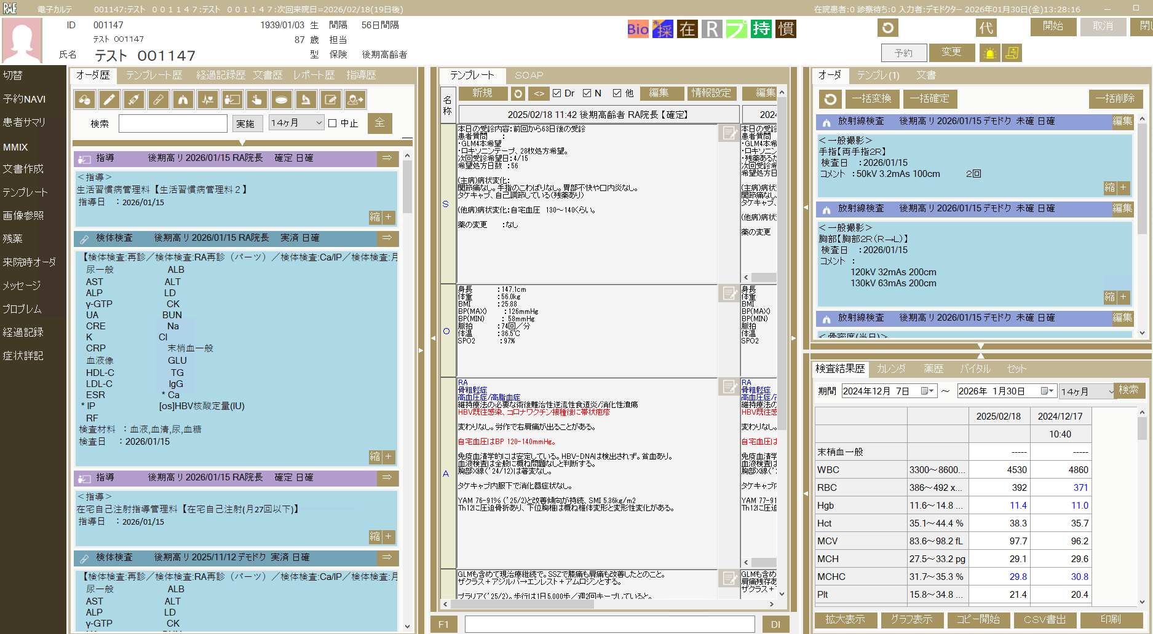The image size is (1153, 634).
Task: Open the injection order icon (syringe)
Action: [134, 100]
